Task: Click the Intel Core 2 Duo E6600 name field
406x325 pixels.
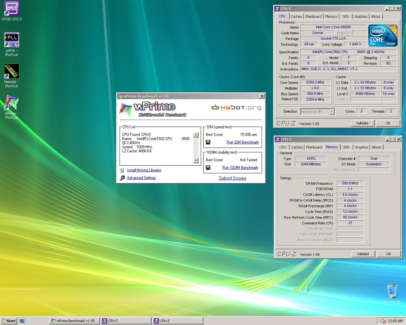Action: (x=333, y=27)
